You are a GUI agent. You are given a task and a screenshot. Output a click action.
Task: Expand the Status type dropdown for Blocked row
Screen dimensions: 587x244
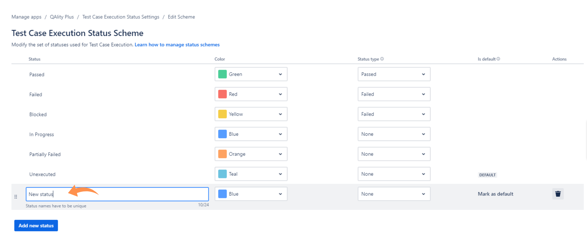point(394,114)
